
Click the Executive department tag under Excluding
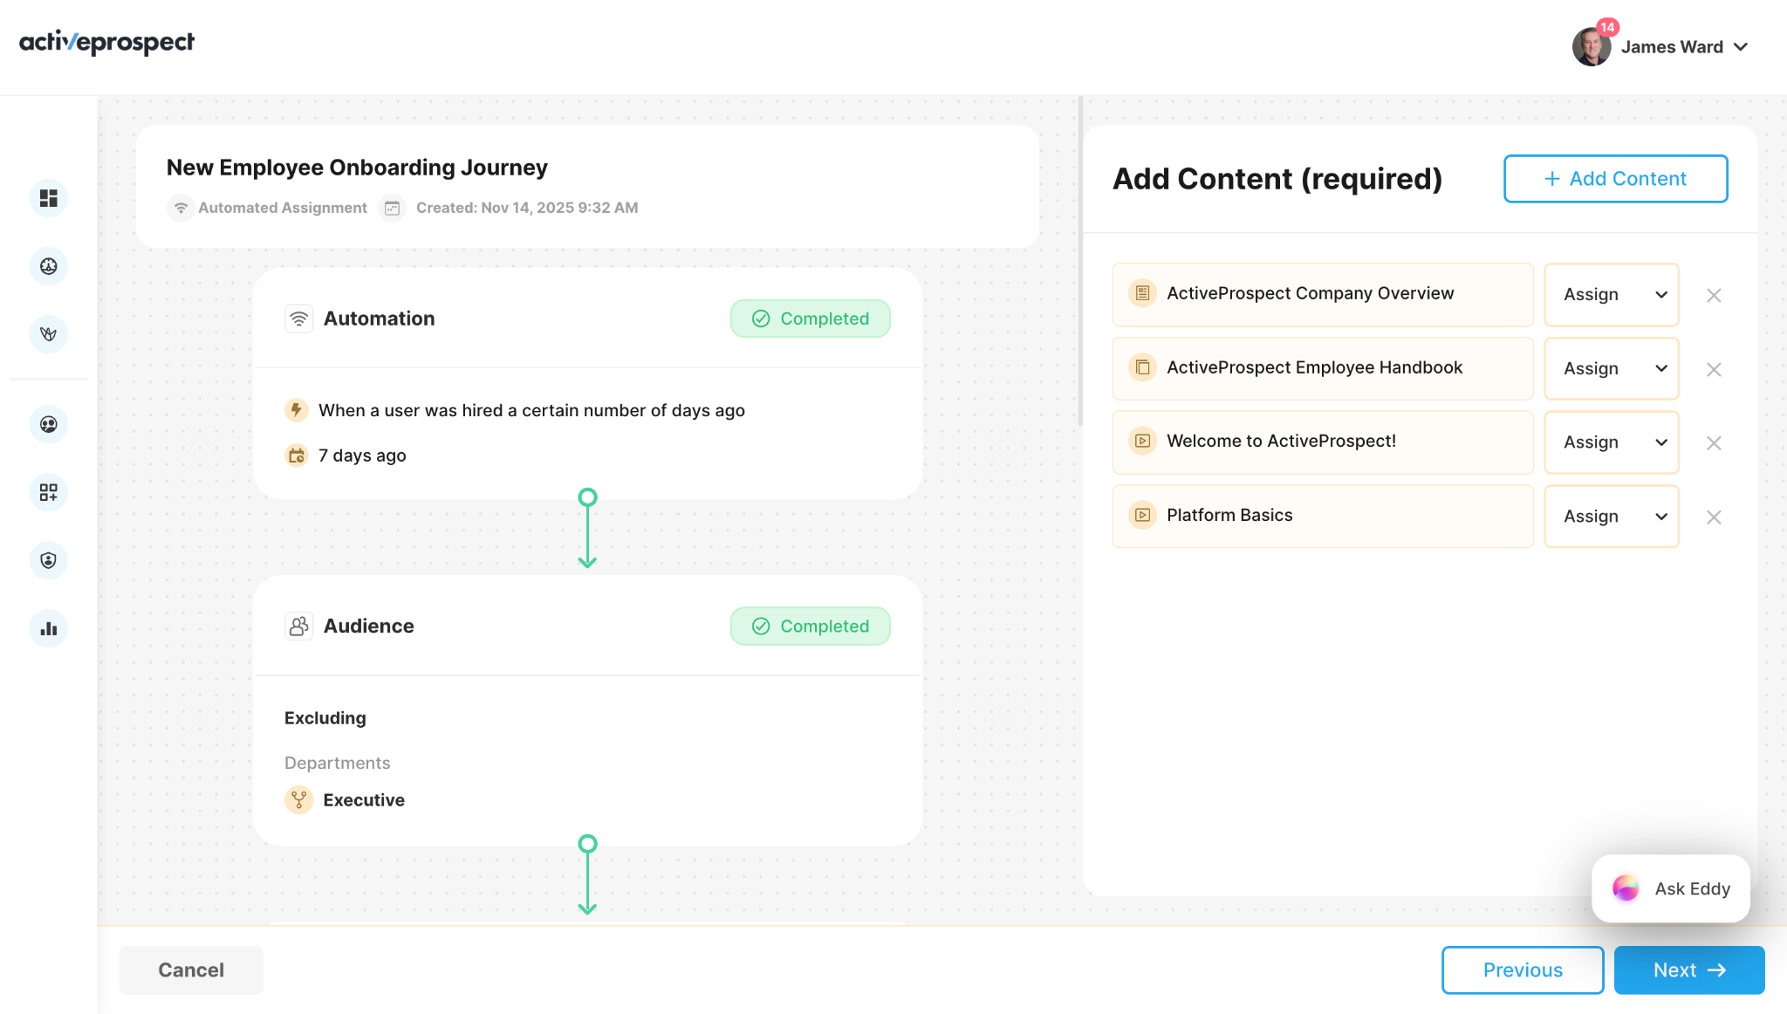click(346, 799)
